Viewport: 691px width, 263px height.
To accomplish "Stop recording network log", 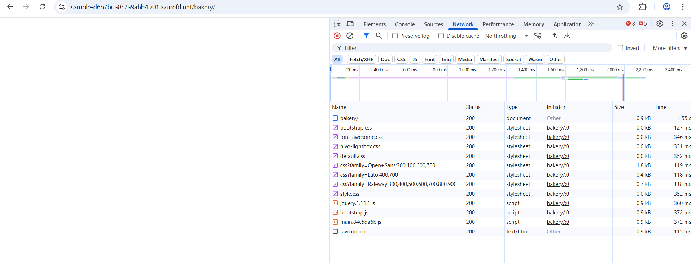I will tap(337, 36).
